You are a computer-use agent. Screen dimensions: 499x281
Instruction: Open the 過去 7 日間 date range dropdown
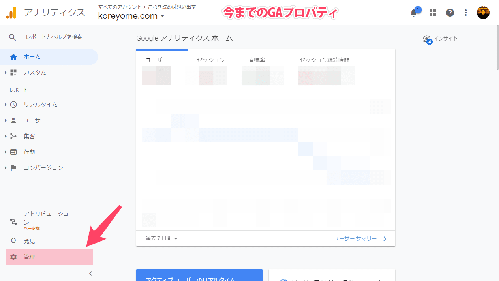(x=162, y=238)
